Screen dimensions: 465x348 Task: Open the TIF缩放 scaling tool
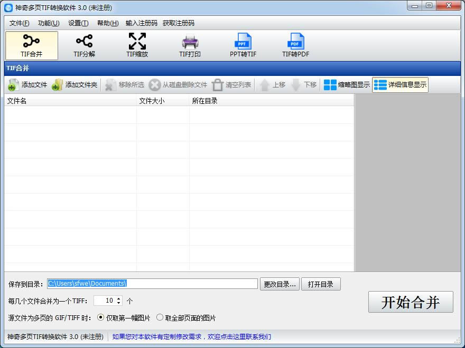[137, 45]
